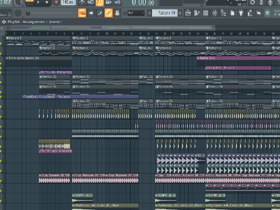Image resolution: width=280 pixels, height=210 pixels.
Task: Select the purple Guitar Solo clip
Action: pyautogui.click(x=239, y=58)
